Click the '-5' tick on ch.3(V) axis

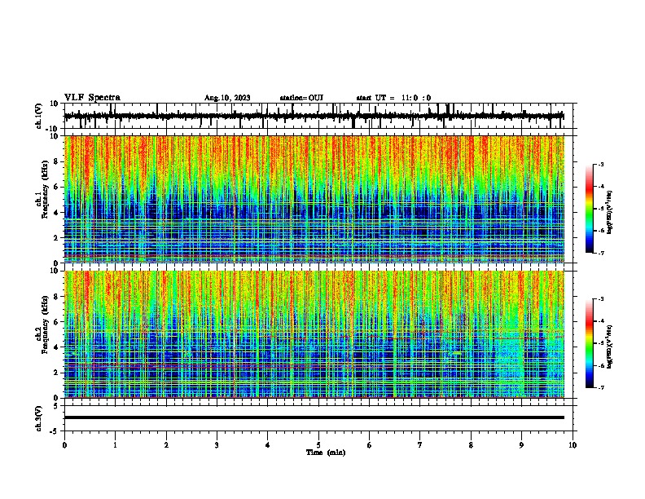click(55, 431)
